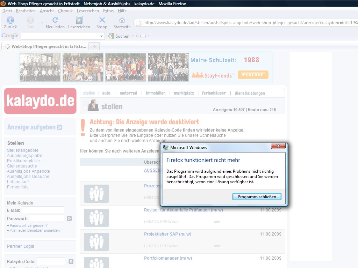Open the Datei menu
The height and width of the screenshot is (268, 358).
click(7, 11)
